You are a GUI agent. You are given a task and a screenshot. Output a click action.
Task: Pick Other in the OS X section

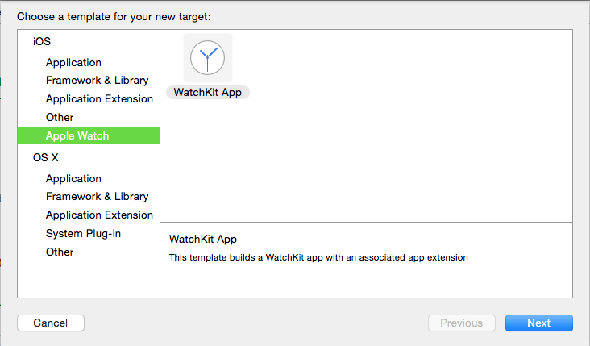(x=60, y=252)
